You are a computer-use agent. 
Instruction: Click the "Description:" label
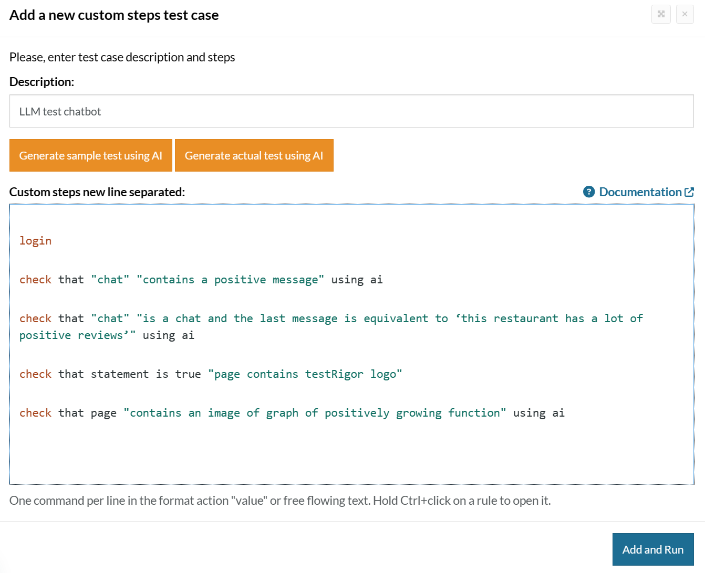[42, 82]
